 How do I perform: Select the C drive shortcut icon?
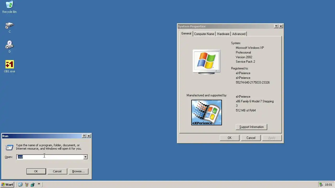(9, 25)
